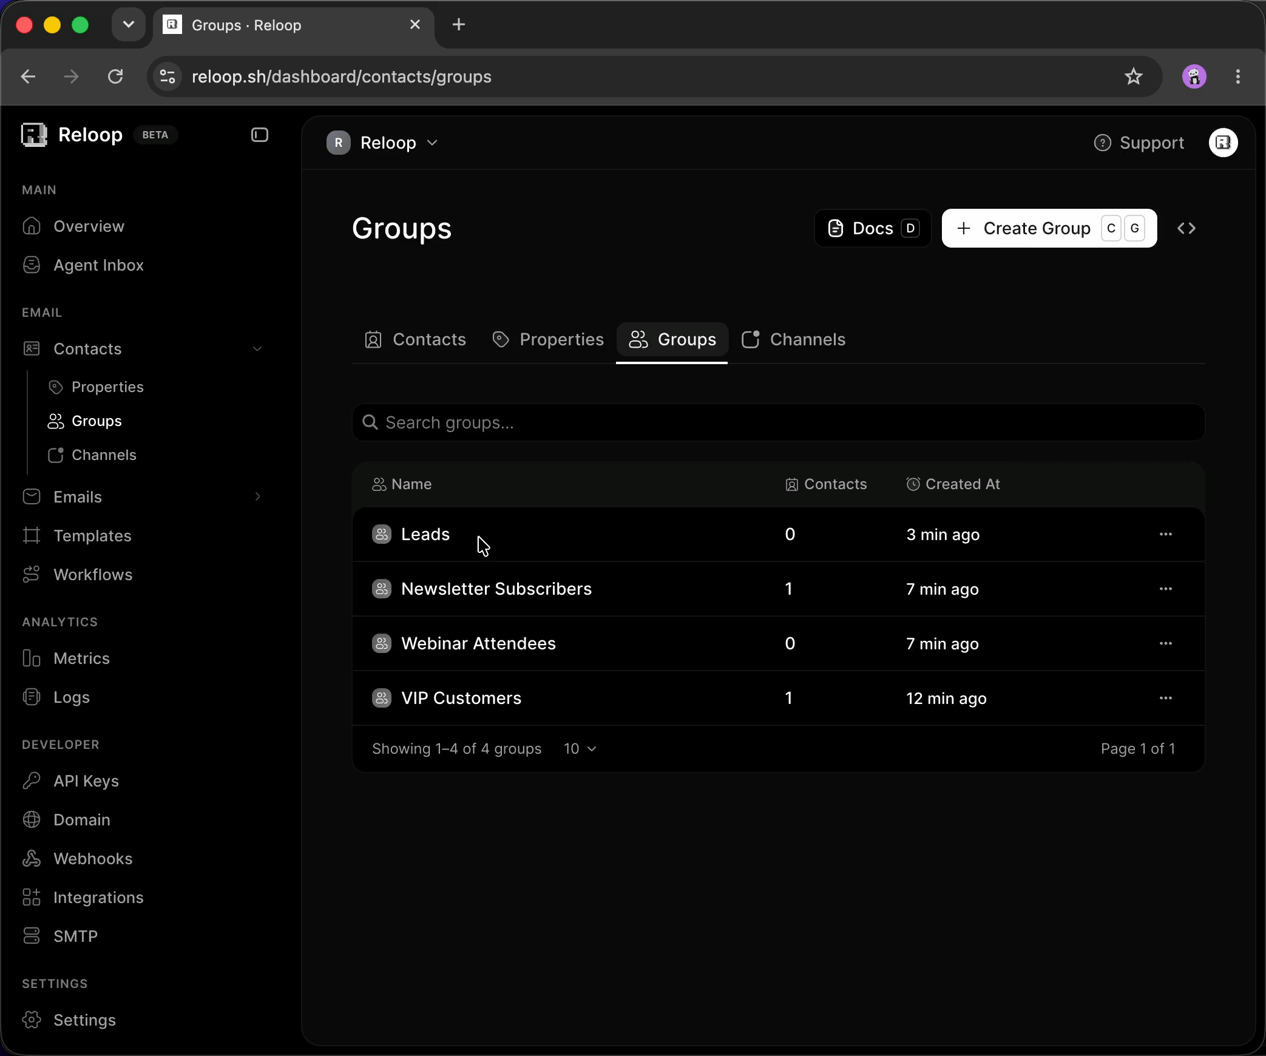This screenshot has width=1266, height=1056.
Task: Switch to the Channels tab
Action: 793,339
